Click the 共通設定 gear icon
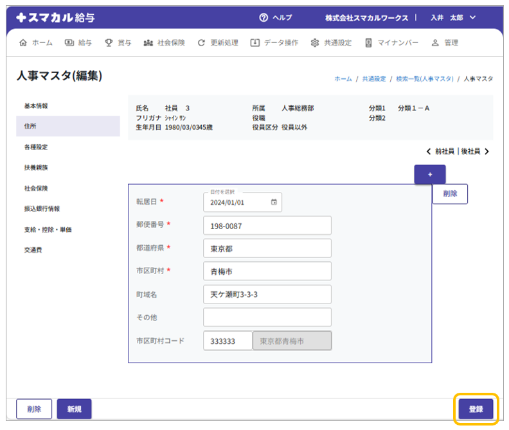509x430 pixels. (315, 43)
